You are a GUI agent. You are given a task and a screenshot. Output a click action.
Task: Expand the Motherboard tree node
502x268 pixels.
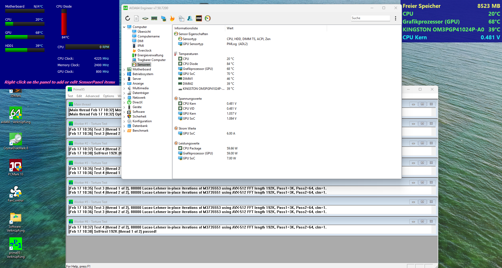(124, 69)
